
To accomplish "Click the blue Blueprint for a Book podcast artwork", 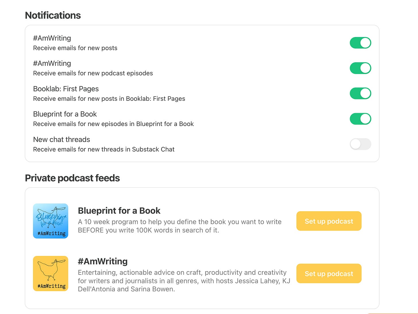I will pos(51,221).
